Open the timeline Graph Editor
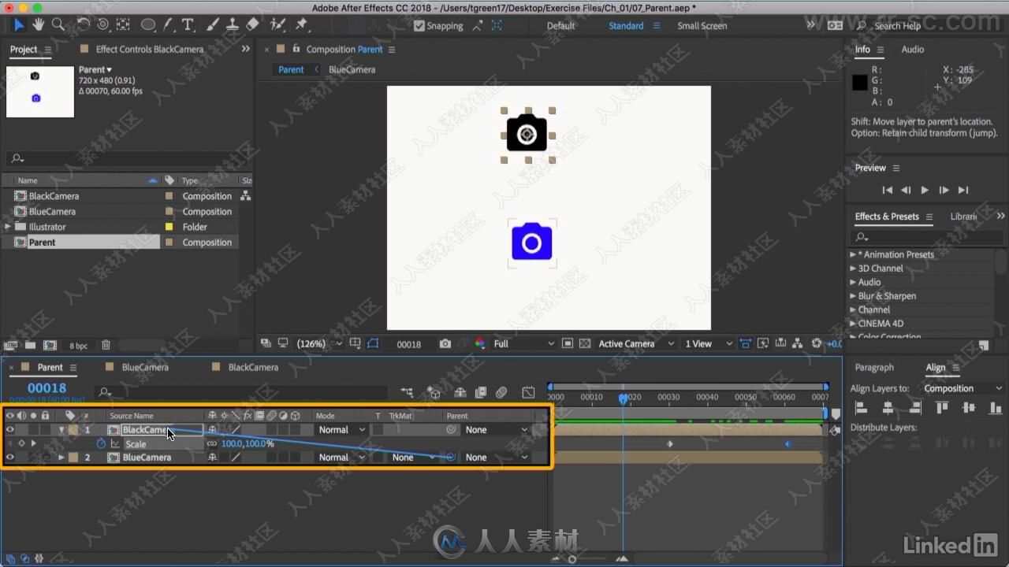The height and width of the screenshot is (567, 1009). (x=528, y=392)
